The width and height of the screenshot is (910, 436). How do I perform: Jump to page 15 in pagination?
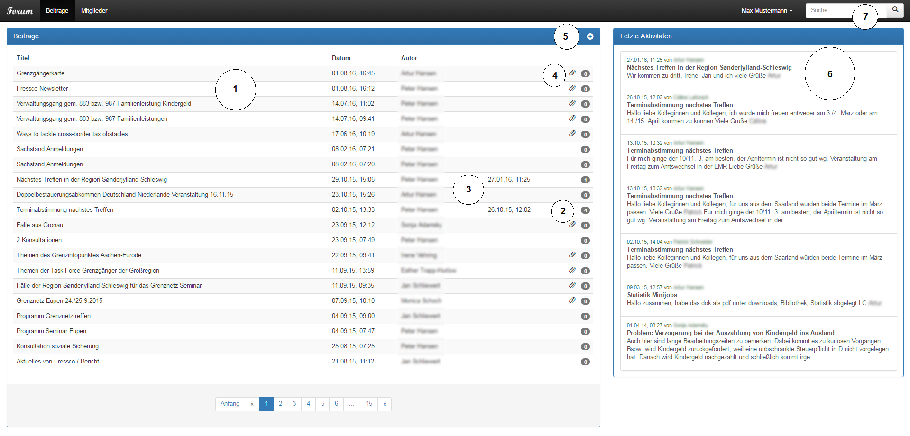coord(369,404)
